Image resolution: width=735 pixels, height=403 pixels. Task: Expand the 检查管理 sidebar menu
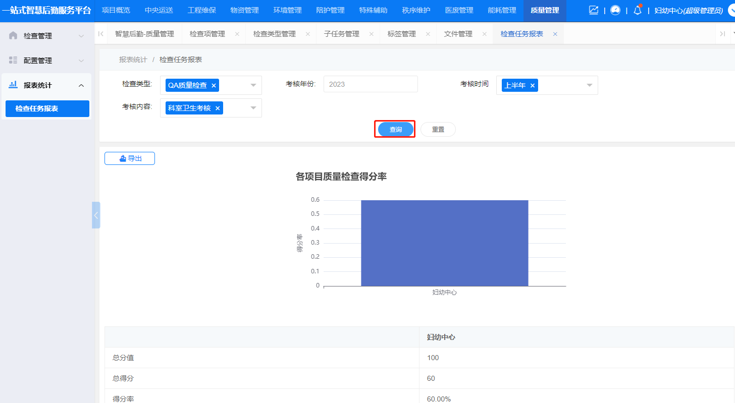point(81,36)
